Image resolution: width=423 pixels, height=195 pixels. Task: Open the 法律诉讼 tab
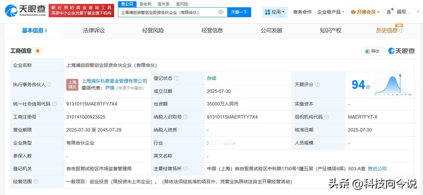tap(94, 31)
